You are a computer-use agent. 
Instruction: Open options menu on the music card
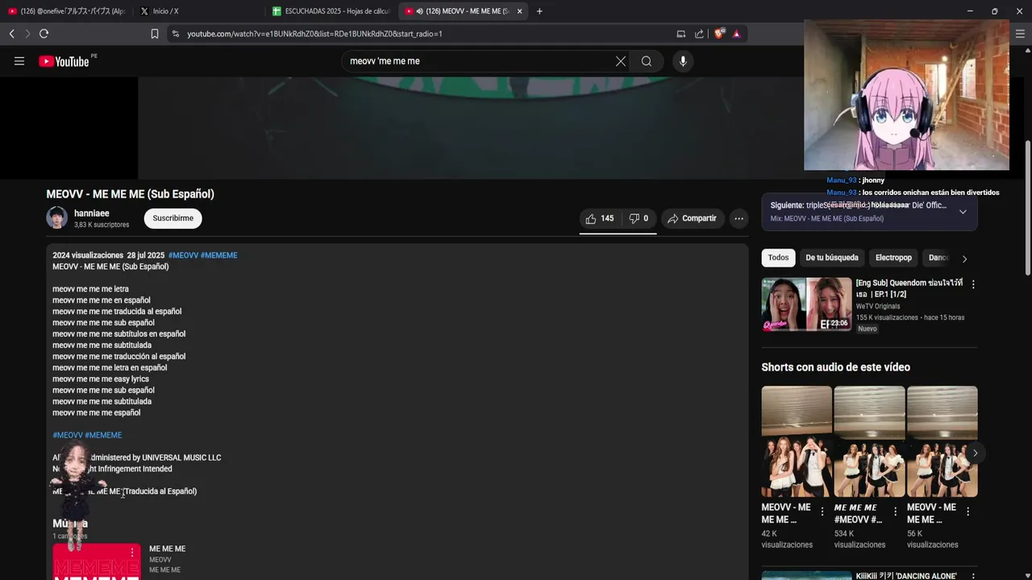pos(132,553)
